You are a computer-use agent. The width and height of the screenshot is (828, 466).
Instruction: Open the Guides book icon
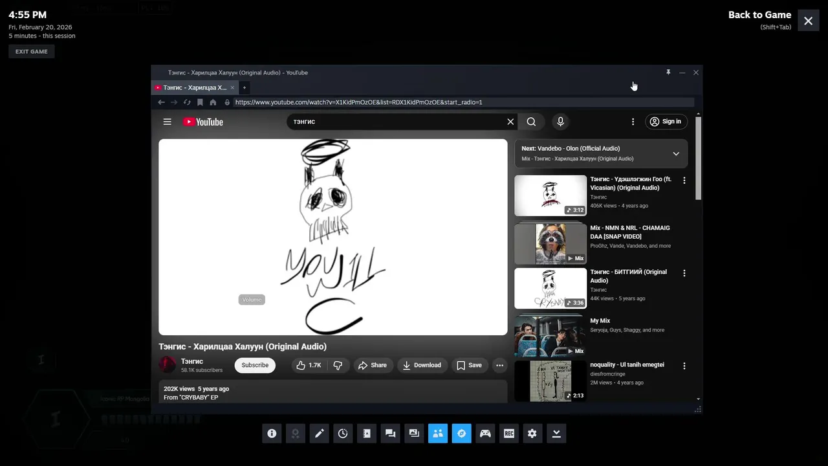tap(367, 434)
